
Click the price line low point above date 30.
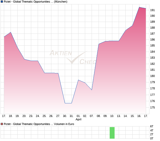(65, 103)
